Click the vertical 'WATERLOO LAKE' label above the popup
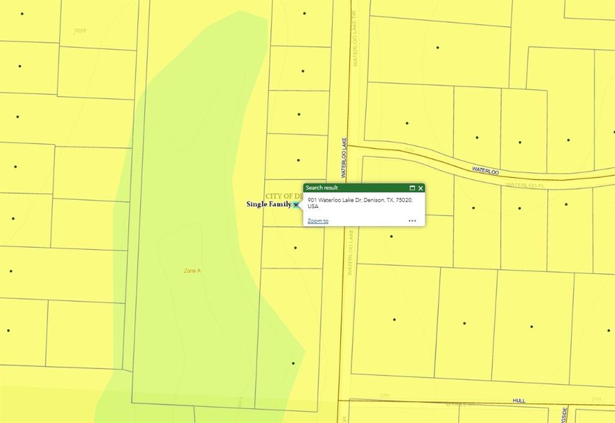Screen dimensions: 615x423 point(345,158)
